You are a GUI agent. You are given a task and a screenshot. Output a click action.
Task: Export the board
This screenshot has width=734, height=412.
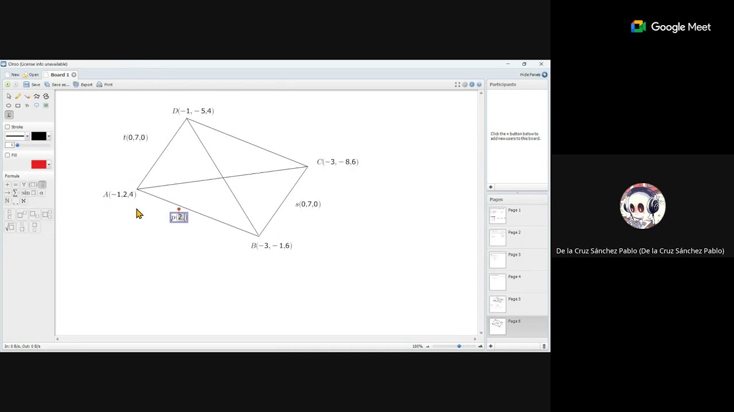point(83,85)
